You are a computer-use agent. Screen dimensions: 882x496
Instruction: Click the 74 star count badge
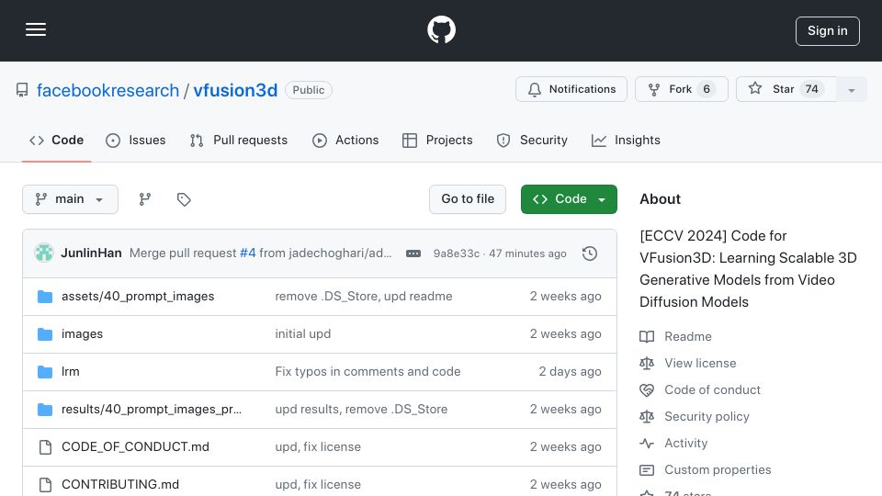point(811,89)
